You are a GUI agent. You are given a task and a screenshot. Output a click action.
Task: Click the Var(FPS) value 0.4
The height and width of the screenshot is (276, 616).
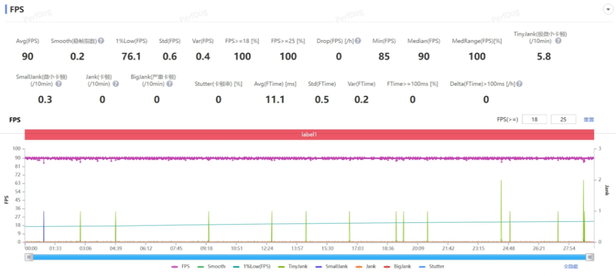point(202,56)
